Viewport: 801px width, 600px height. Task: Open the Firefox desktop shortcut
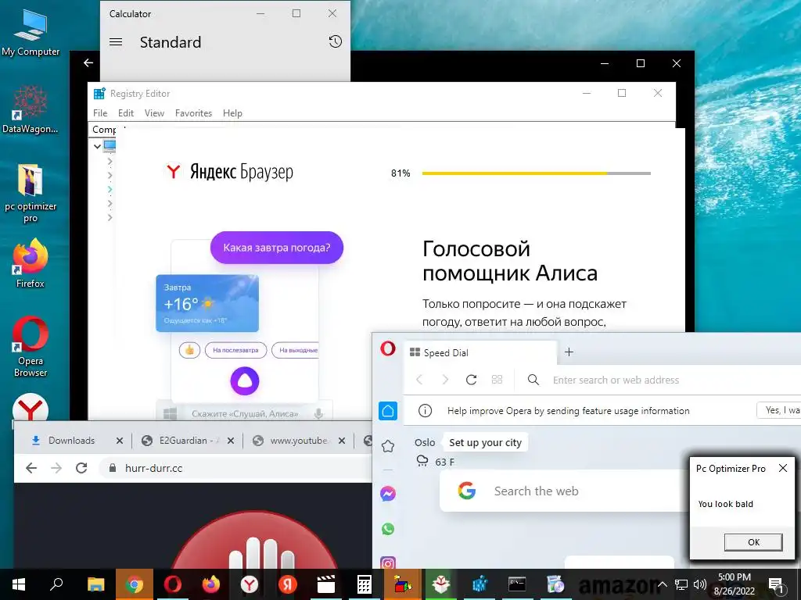(x=31, y=263)
